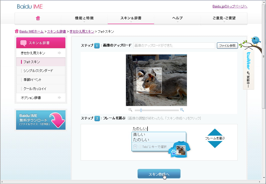Adjust the image zoom slider

[141, 110]
